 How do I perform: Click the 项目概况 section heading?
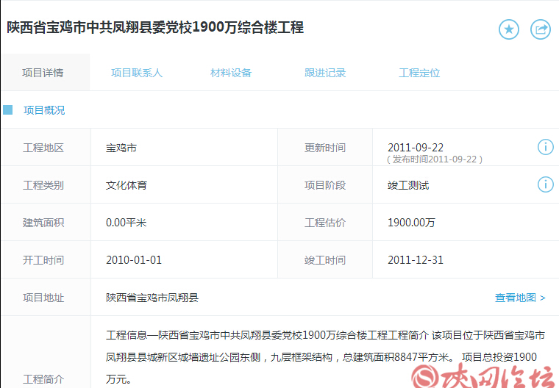coord(44,110)
